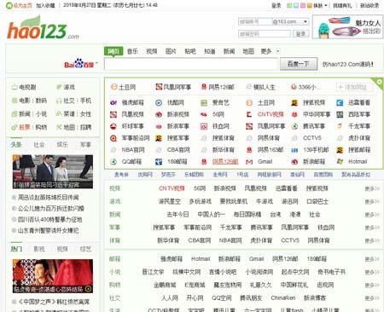The height and width of the screenshot is (312, 384).
Task: Click the 西陆军事 icon
Action: click(x=340, y=114)
